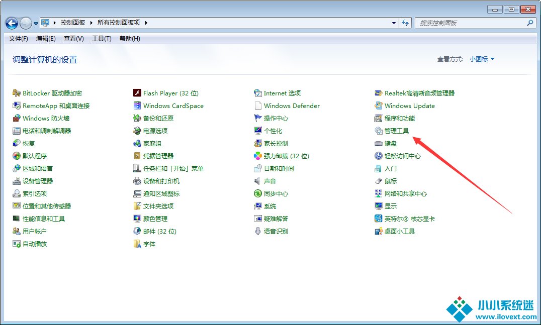The image size is (541, 325).
Task: Open the 默认程序 icon
Action: coord(17,156)
